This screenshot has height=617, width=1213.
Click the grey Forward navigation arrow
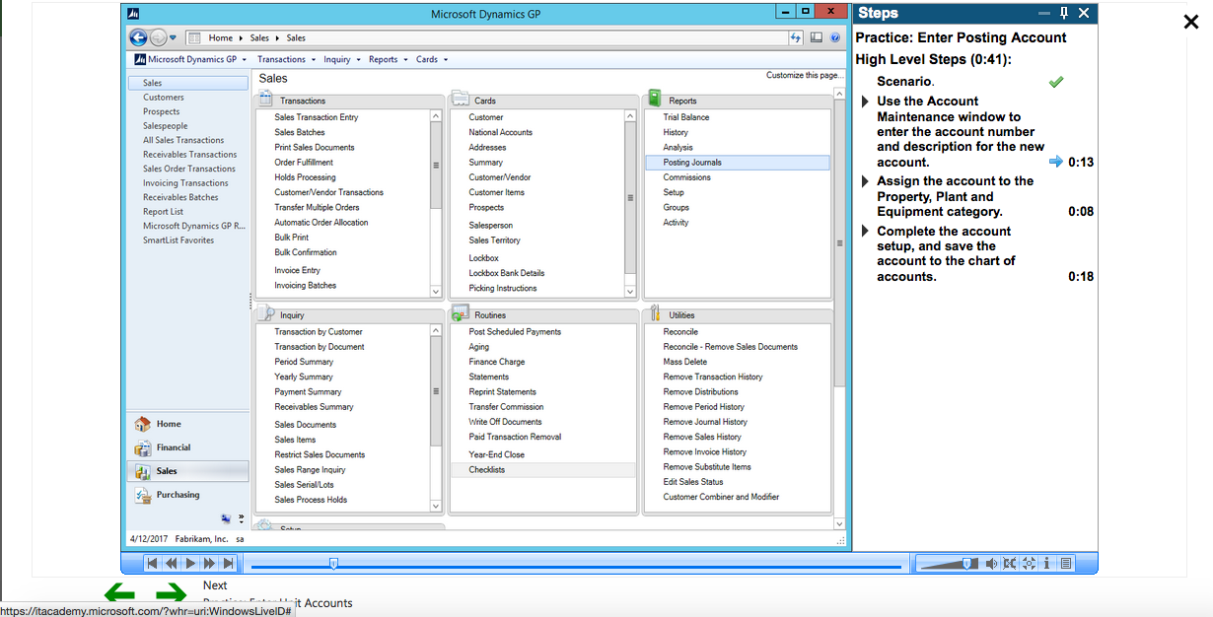pyautogui.click(x=158, y=37)
